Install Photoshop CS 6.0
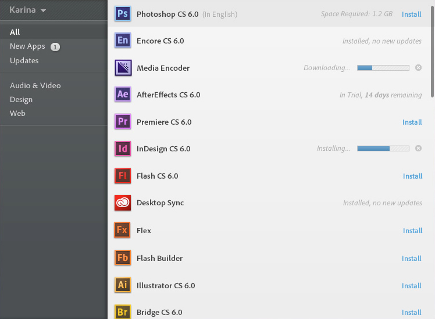435x319 pixels. pos(412,14)
